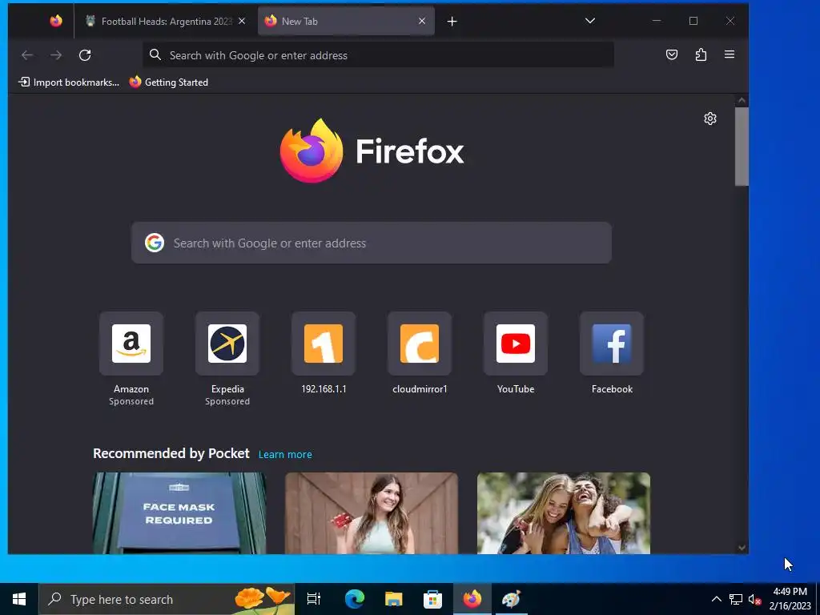Image resolution: width=820 pixels, height=615 pixels.
Task: Click Import bookmarks... in bookmarks bar
Action: pyautogui.click(x=69, y=82)
